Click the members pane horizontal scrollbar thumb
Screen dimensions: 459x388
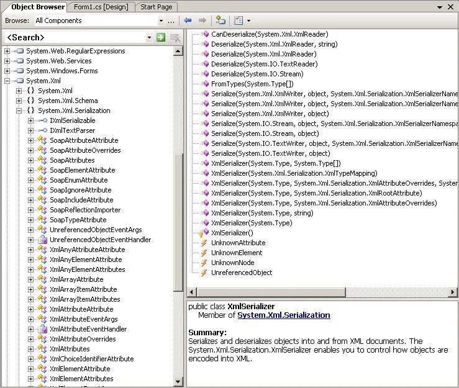271,292
